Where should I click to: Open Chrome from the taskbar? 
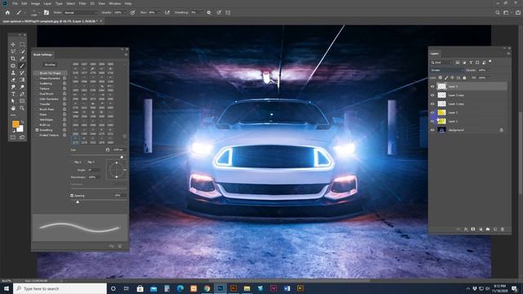[207, 288]
